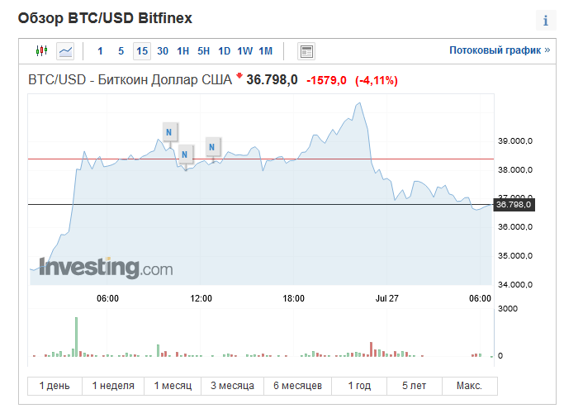Click the 36.798,0 current price label
Image resolution: width=564 pixels, height=418 pixels.
pyautogui.click(x=514, y=205)
